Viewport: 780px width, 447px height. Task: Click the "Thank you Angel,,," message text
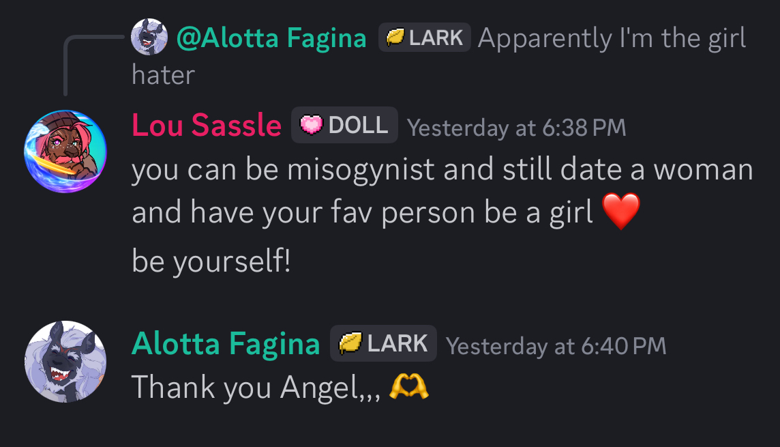pos(256,388)
